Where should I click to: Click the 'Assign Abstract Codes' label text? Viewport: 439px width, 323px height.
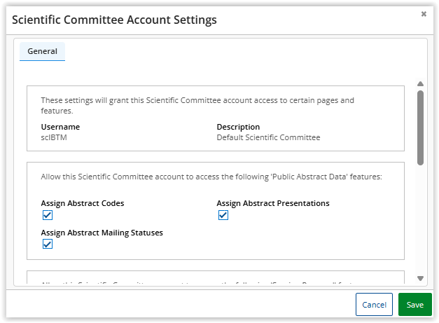click(83, 203)
